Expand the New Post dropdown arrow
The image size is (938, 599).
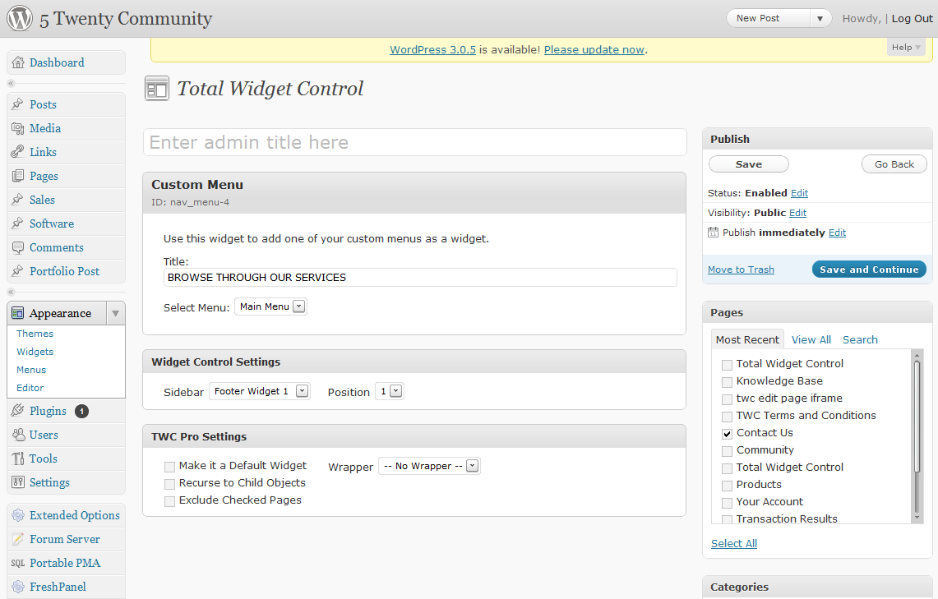(x=820, y=19)
